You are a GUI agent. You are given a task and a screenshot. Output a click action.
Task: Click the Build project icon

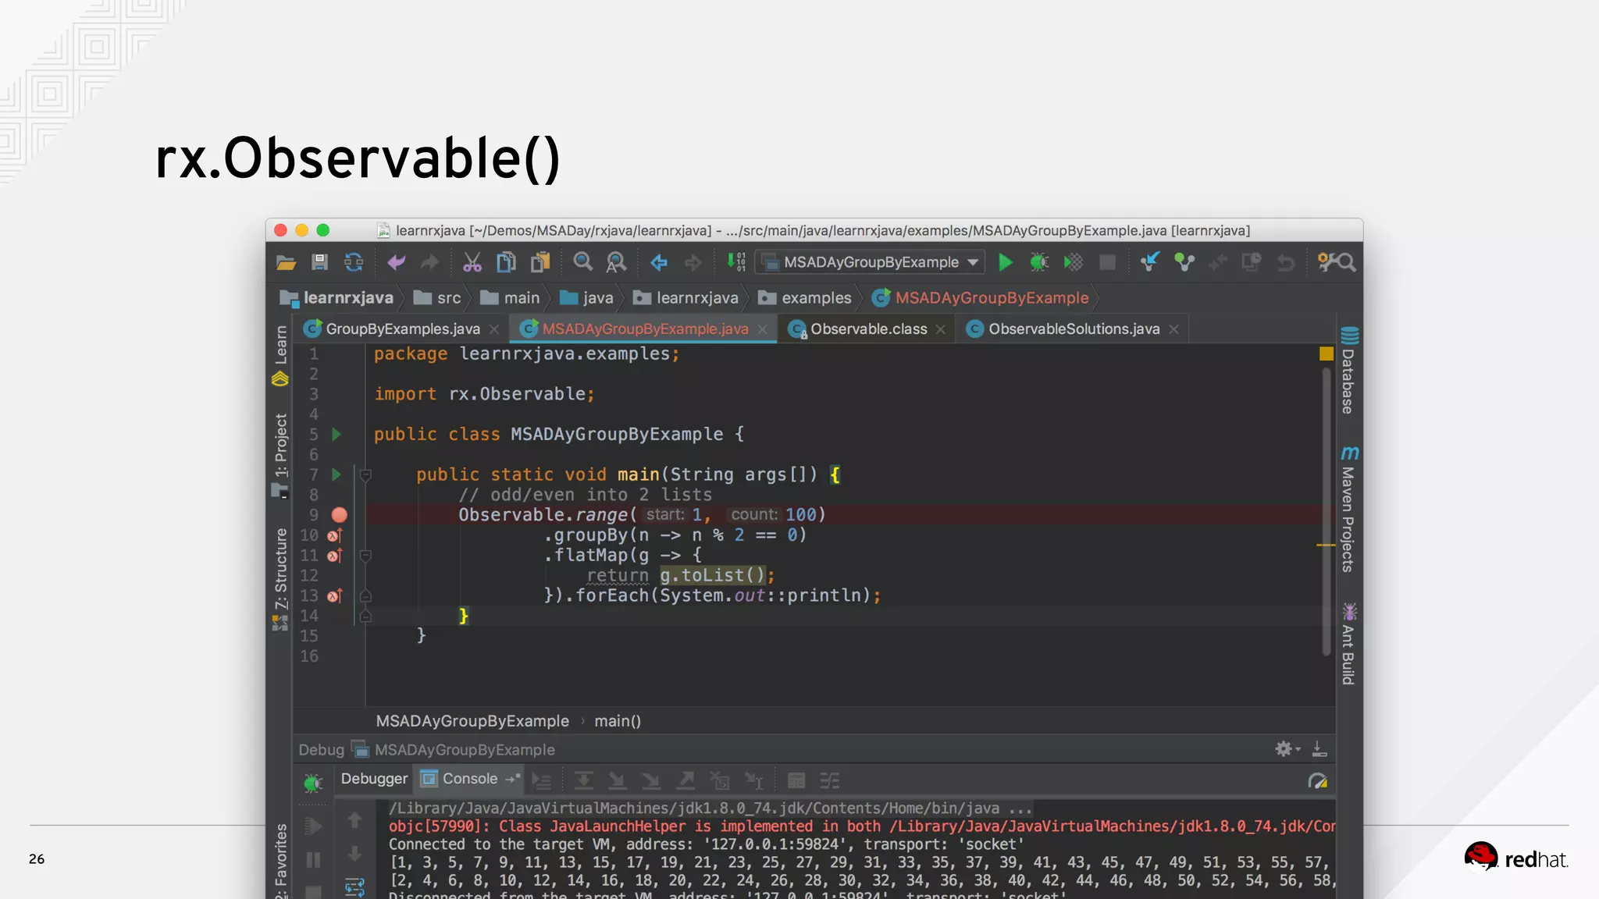coord(735,262)
